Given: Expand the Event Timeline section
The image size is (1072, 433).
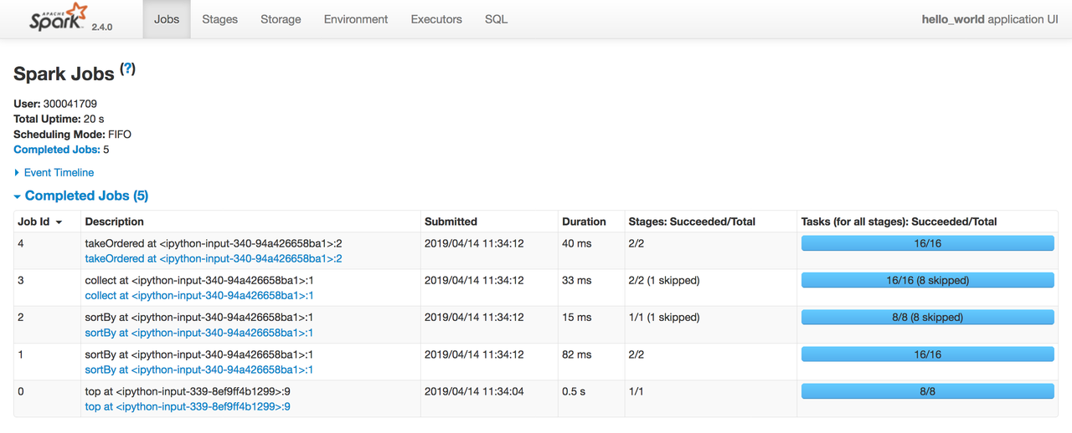Looking at the screenshot, I should (x=54, y=172).
